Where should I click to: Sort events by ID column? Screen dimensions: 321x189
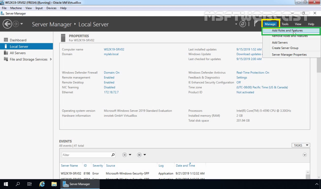[x=85, y=165]
